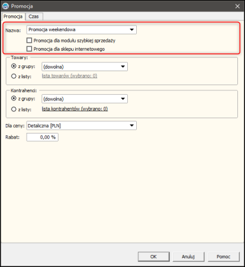Viewport: 245px width, 267px height.
Task: Click the Nazwa field with Promocja weekendowa
Action: coord(81,30)
